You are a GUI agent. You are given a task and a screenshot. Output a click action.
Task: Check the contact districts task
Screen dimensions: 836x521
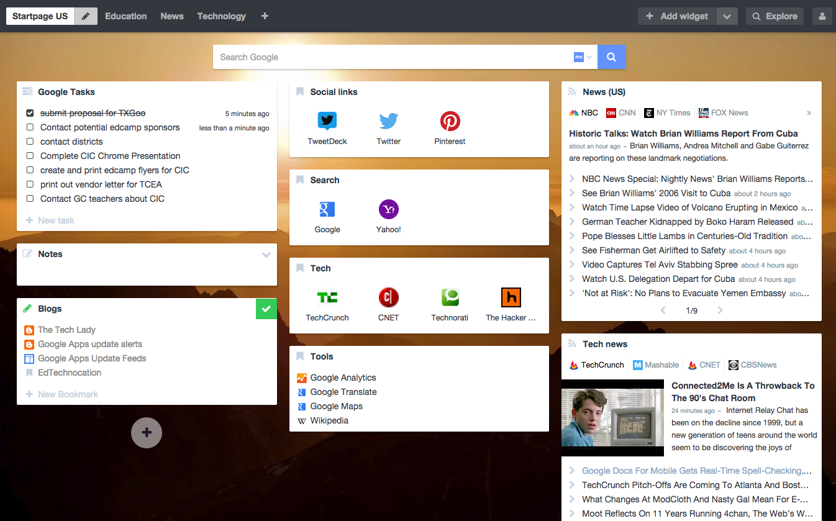tap(30, 142)
